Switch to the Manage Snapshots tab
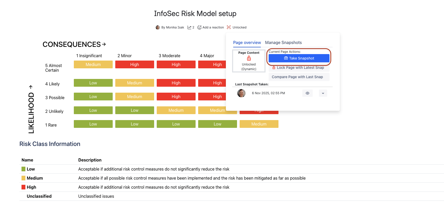Image resolution: width=444 pixels, height=206 pixels. pos(283,43)
